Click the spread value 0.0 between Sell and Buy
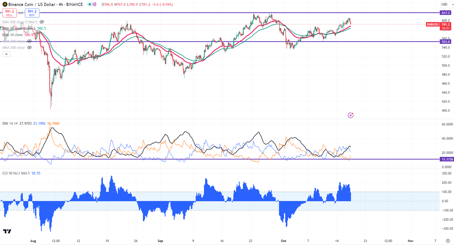The width and height of the screenshot is (454, 245). click(x=21, y=13)
